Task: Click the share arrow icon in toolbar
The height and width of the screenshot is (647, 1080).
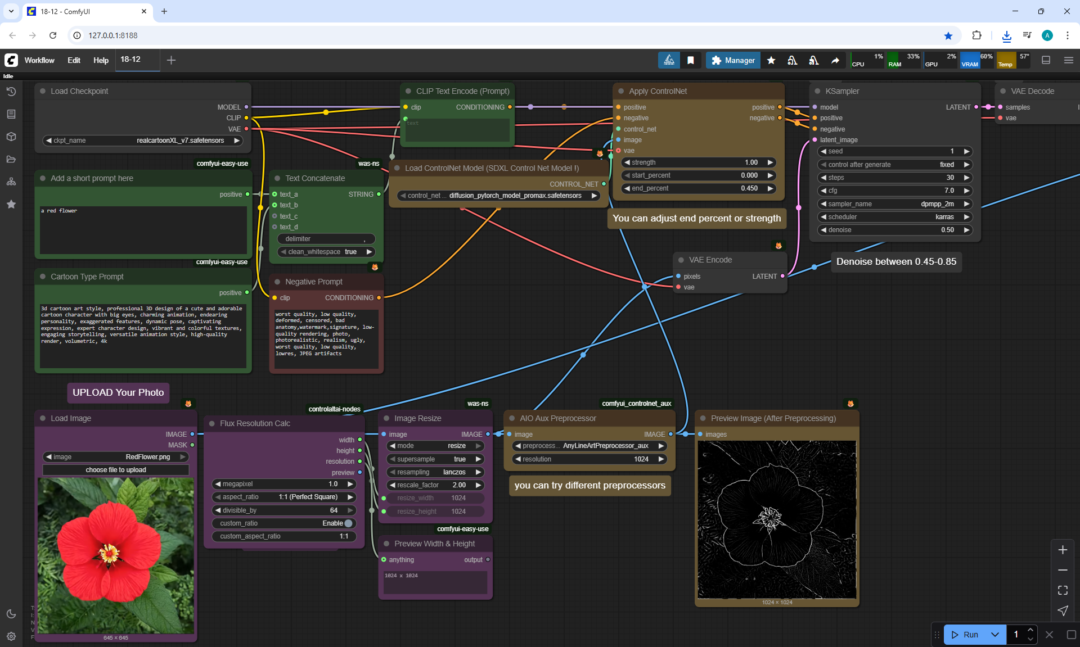Action: 835,60
